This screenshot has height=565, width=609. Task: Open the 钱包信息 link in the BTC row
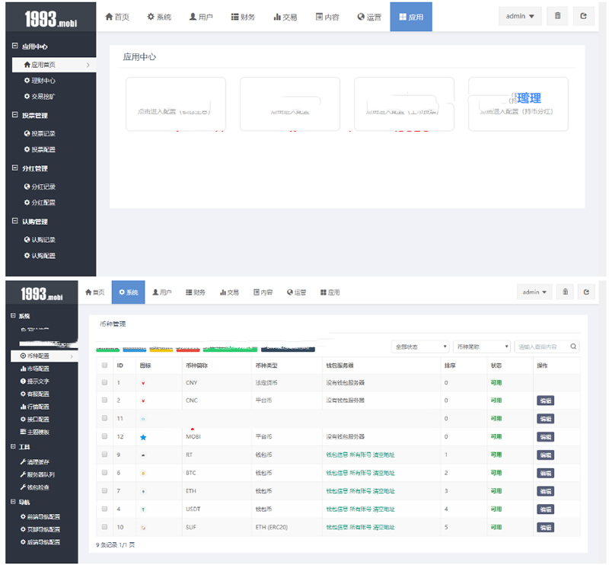pyautogui.click(x=336, y=473)
